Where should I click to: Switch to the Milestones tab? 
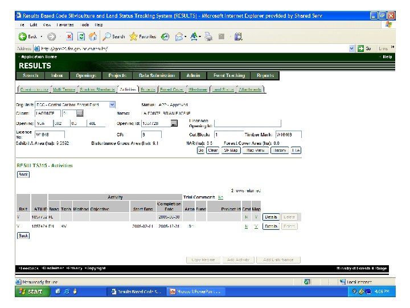coord(198,90)
